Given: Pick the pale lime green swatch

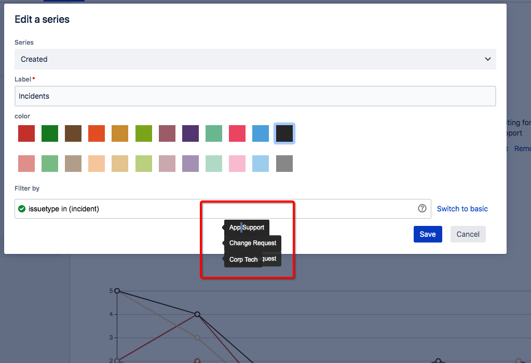Looking at the screenshot, I should [144, 164].
